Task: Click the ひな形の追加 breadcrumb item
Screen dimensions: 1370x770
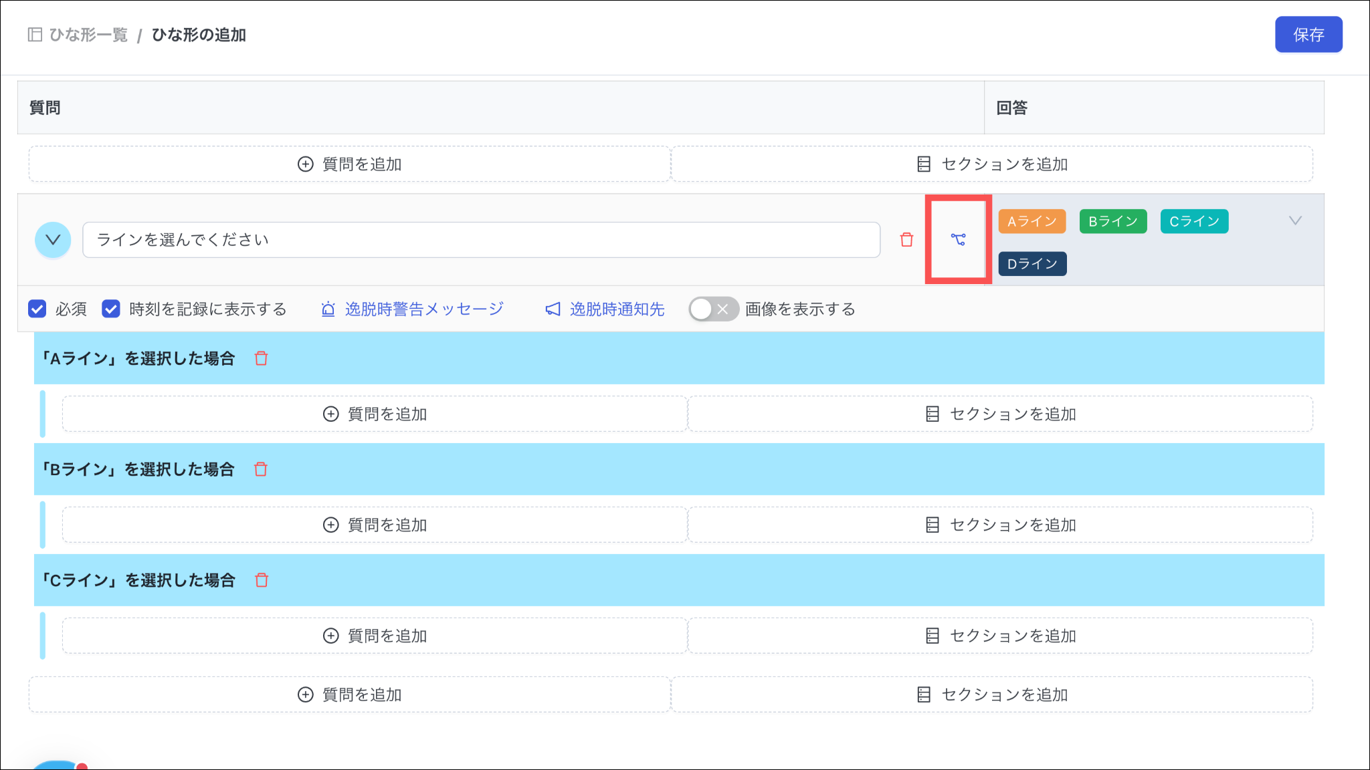Action: click(199, 35)
